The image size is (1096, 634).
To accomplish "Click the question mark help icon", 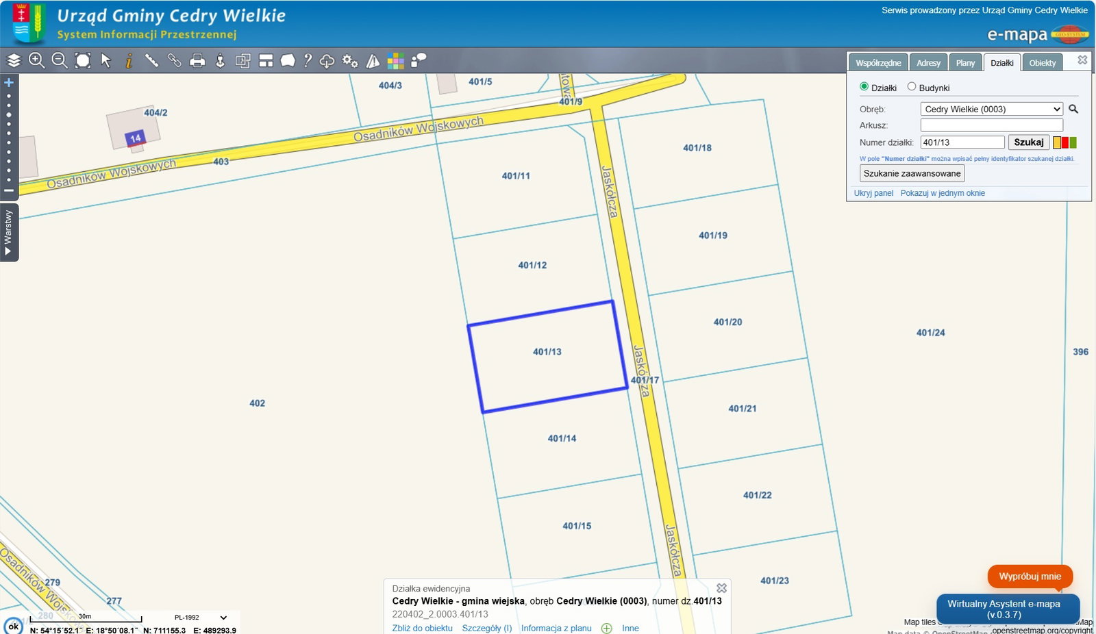I will [308, 61].
